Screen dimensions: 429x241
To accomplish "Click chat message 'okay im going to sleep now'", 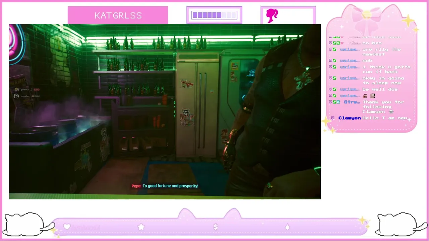I will [383, 80].
